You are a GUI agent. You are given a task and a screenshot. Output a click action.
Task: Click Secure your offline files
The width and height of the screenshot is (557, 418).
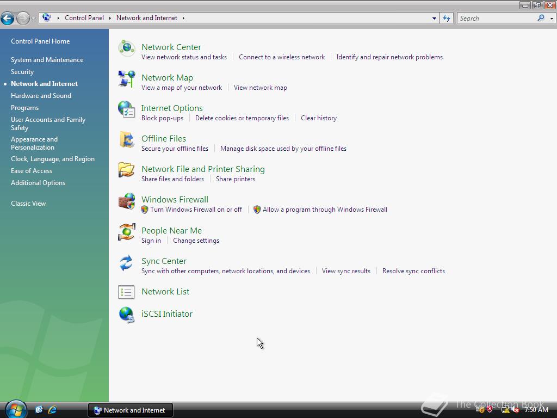tap(175, 149)
